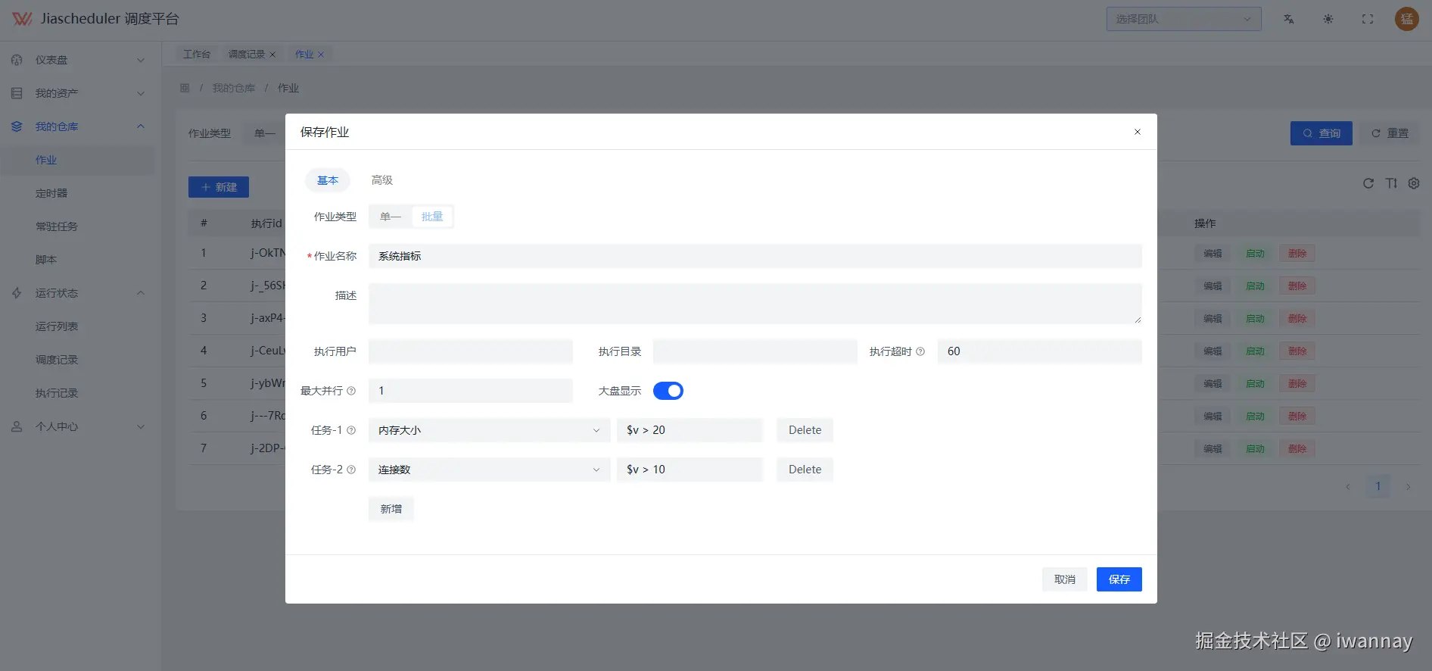Click the 执行用户 input field

(x=471, y=351)
